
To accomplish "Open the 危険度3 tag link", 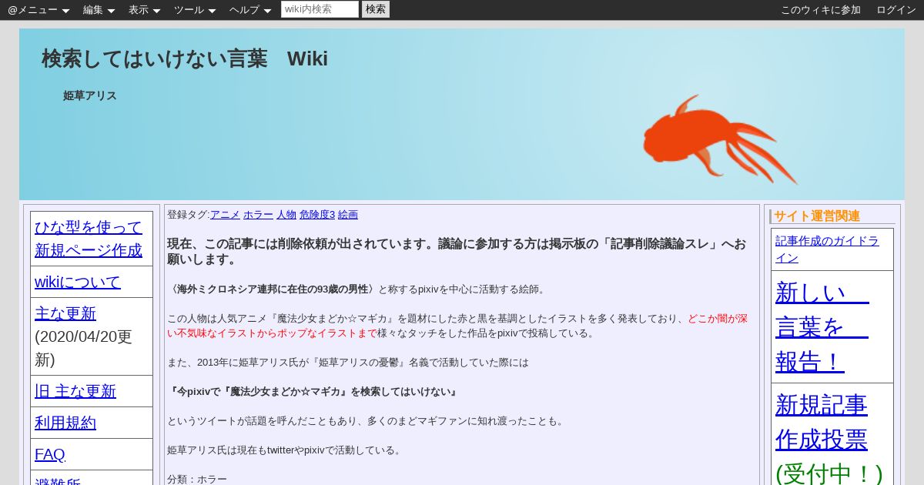I will [x=317, y=214].
